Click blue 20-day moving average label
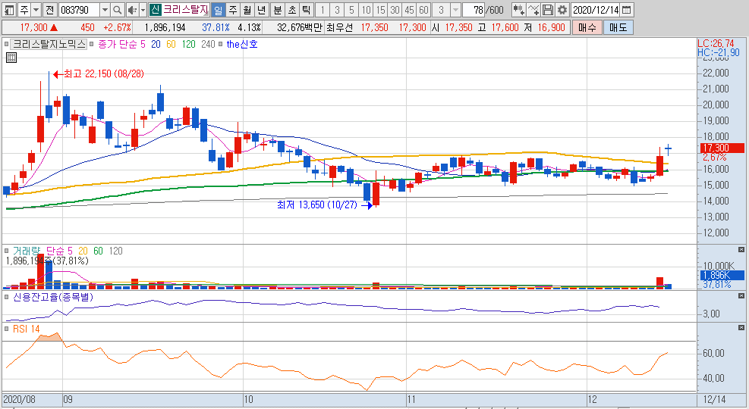This screenshot has height=409, width=749. point(156,45)
